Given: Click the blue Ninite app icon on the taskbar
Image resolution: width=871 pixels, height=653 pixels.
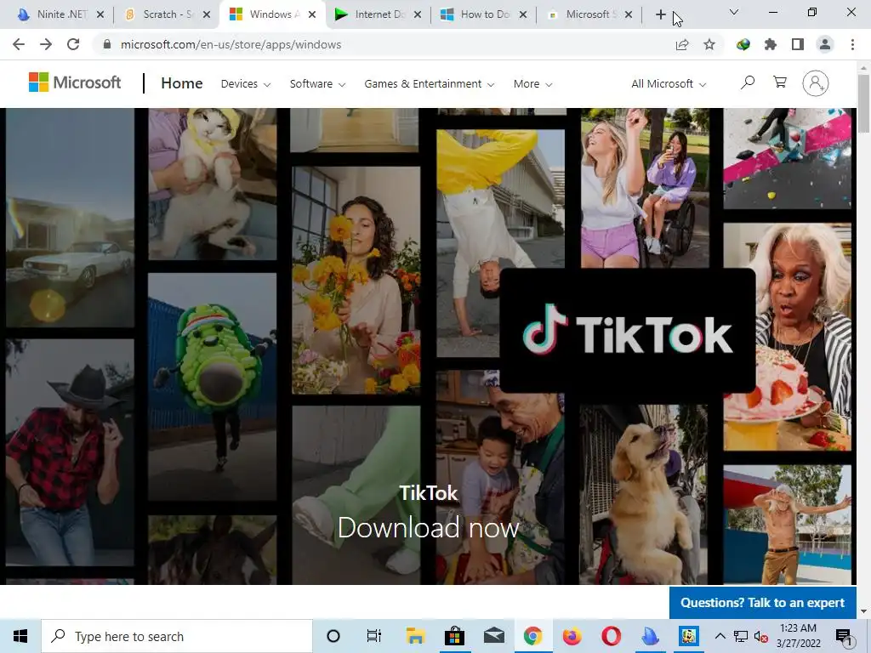Looking at the screenshot, I should [x=650, y=636].
